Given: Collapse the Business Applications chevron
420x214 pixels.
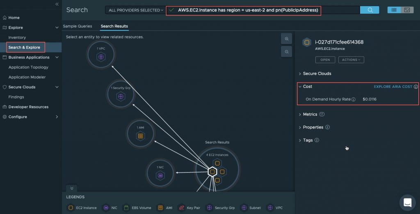Looking at the screenshot, I should pos(57,58).
